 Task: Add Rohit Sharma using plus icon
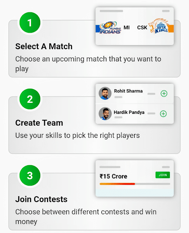164,93
